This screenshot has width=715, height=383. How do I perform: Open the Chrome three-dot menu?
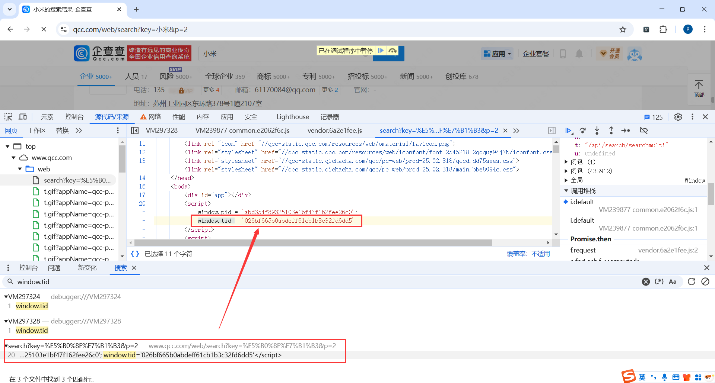tap(705, 29)
